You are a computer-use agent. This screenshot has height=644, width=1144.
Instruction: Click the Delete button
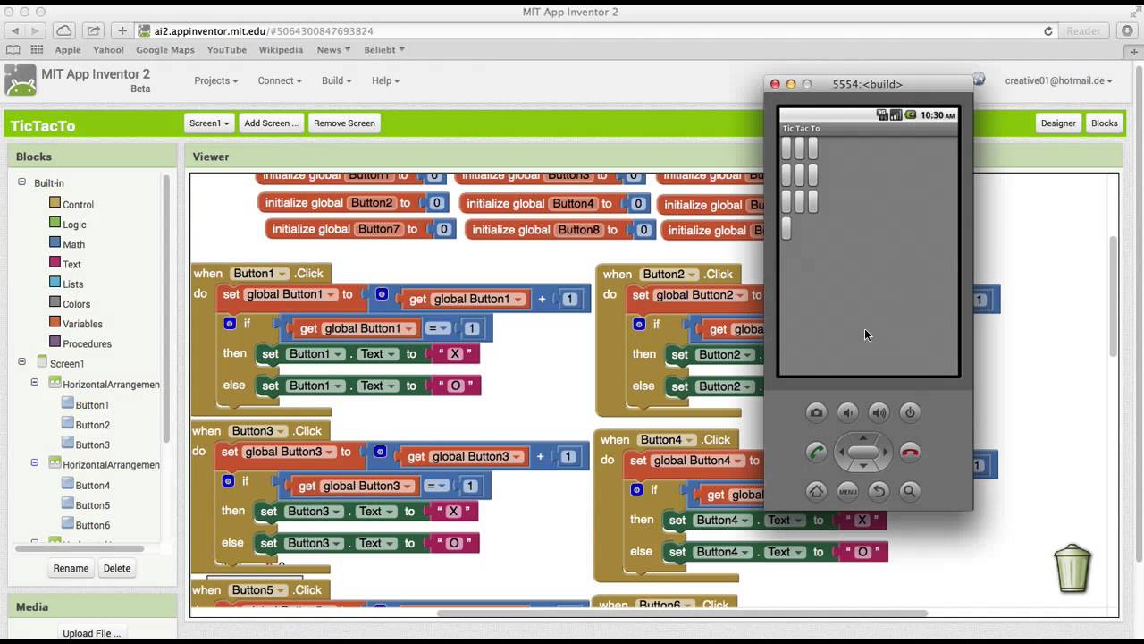[x=117, y=568]
